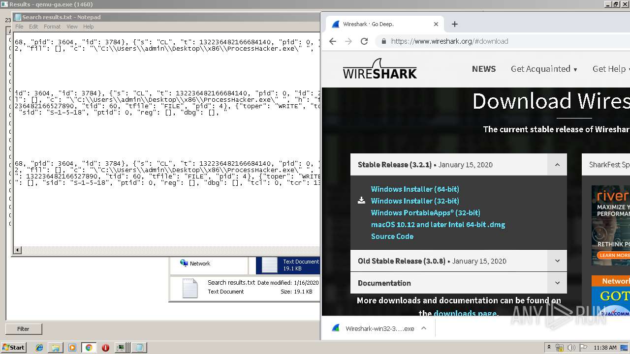The height and width of the screenshot is (354, 630).
Task: Open the Help menu in Notepad
Action: pos(89,27)
